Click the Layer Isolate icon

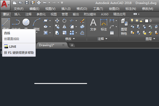pos(138,27)
